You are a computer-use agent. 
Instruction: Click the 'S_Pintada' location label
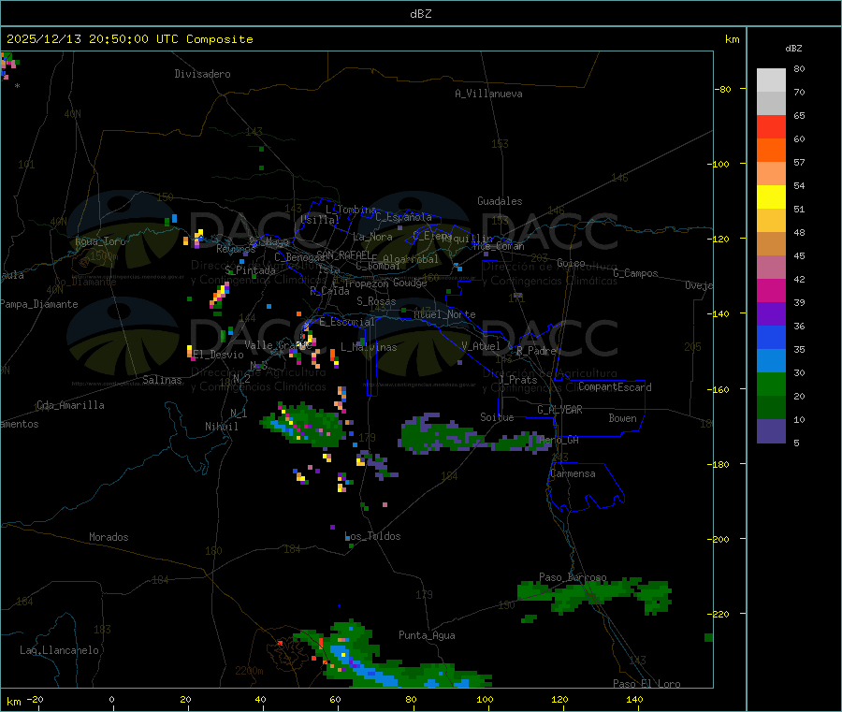coord(250,270)
